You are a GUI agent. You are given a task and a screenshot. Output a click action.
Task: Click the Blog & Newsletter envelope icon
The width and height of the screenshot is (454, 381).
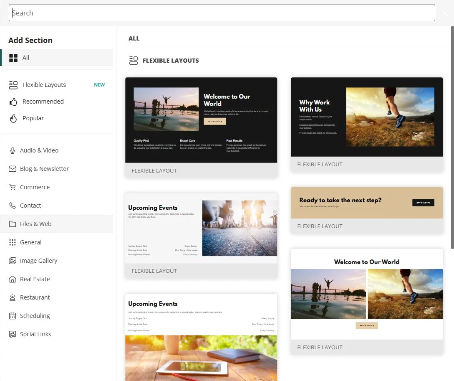[13, 169]
